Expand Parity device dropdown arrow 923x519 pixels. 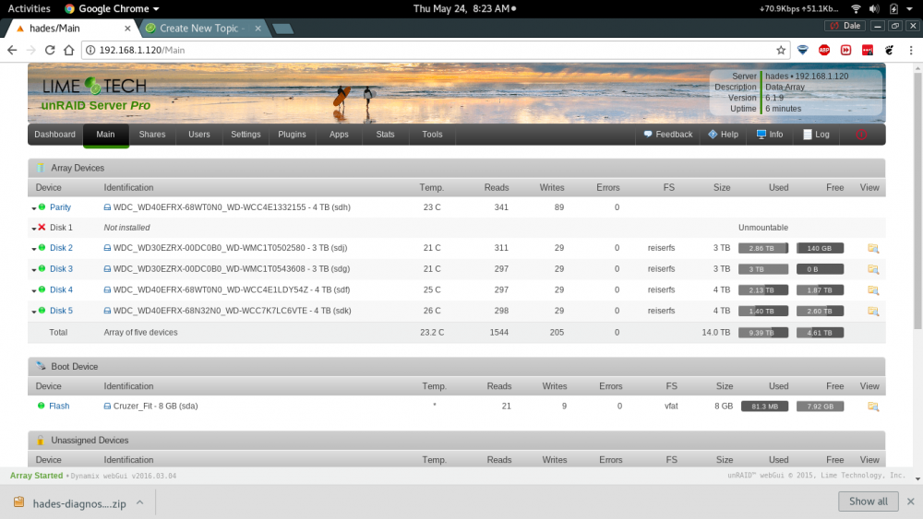(x=33, y=208)
